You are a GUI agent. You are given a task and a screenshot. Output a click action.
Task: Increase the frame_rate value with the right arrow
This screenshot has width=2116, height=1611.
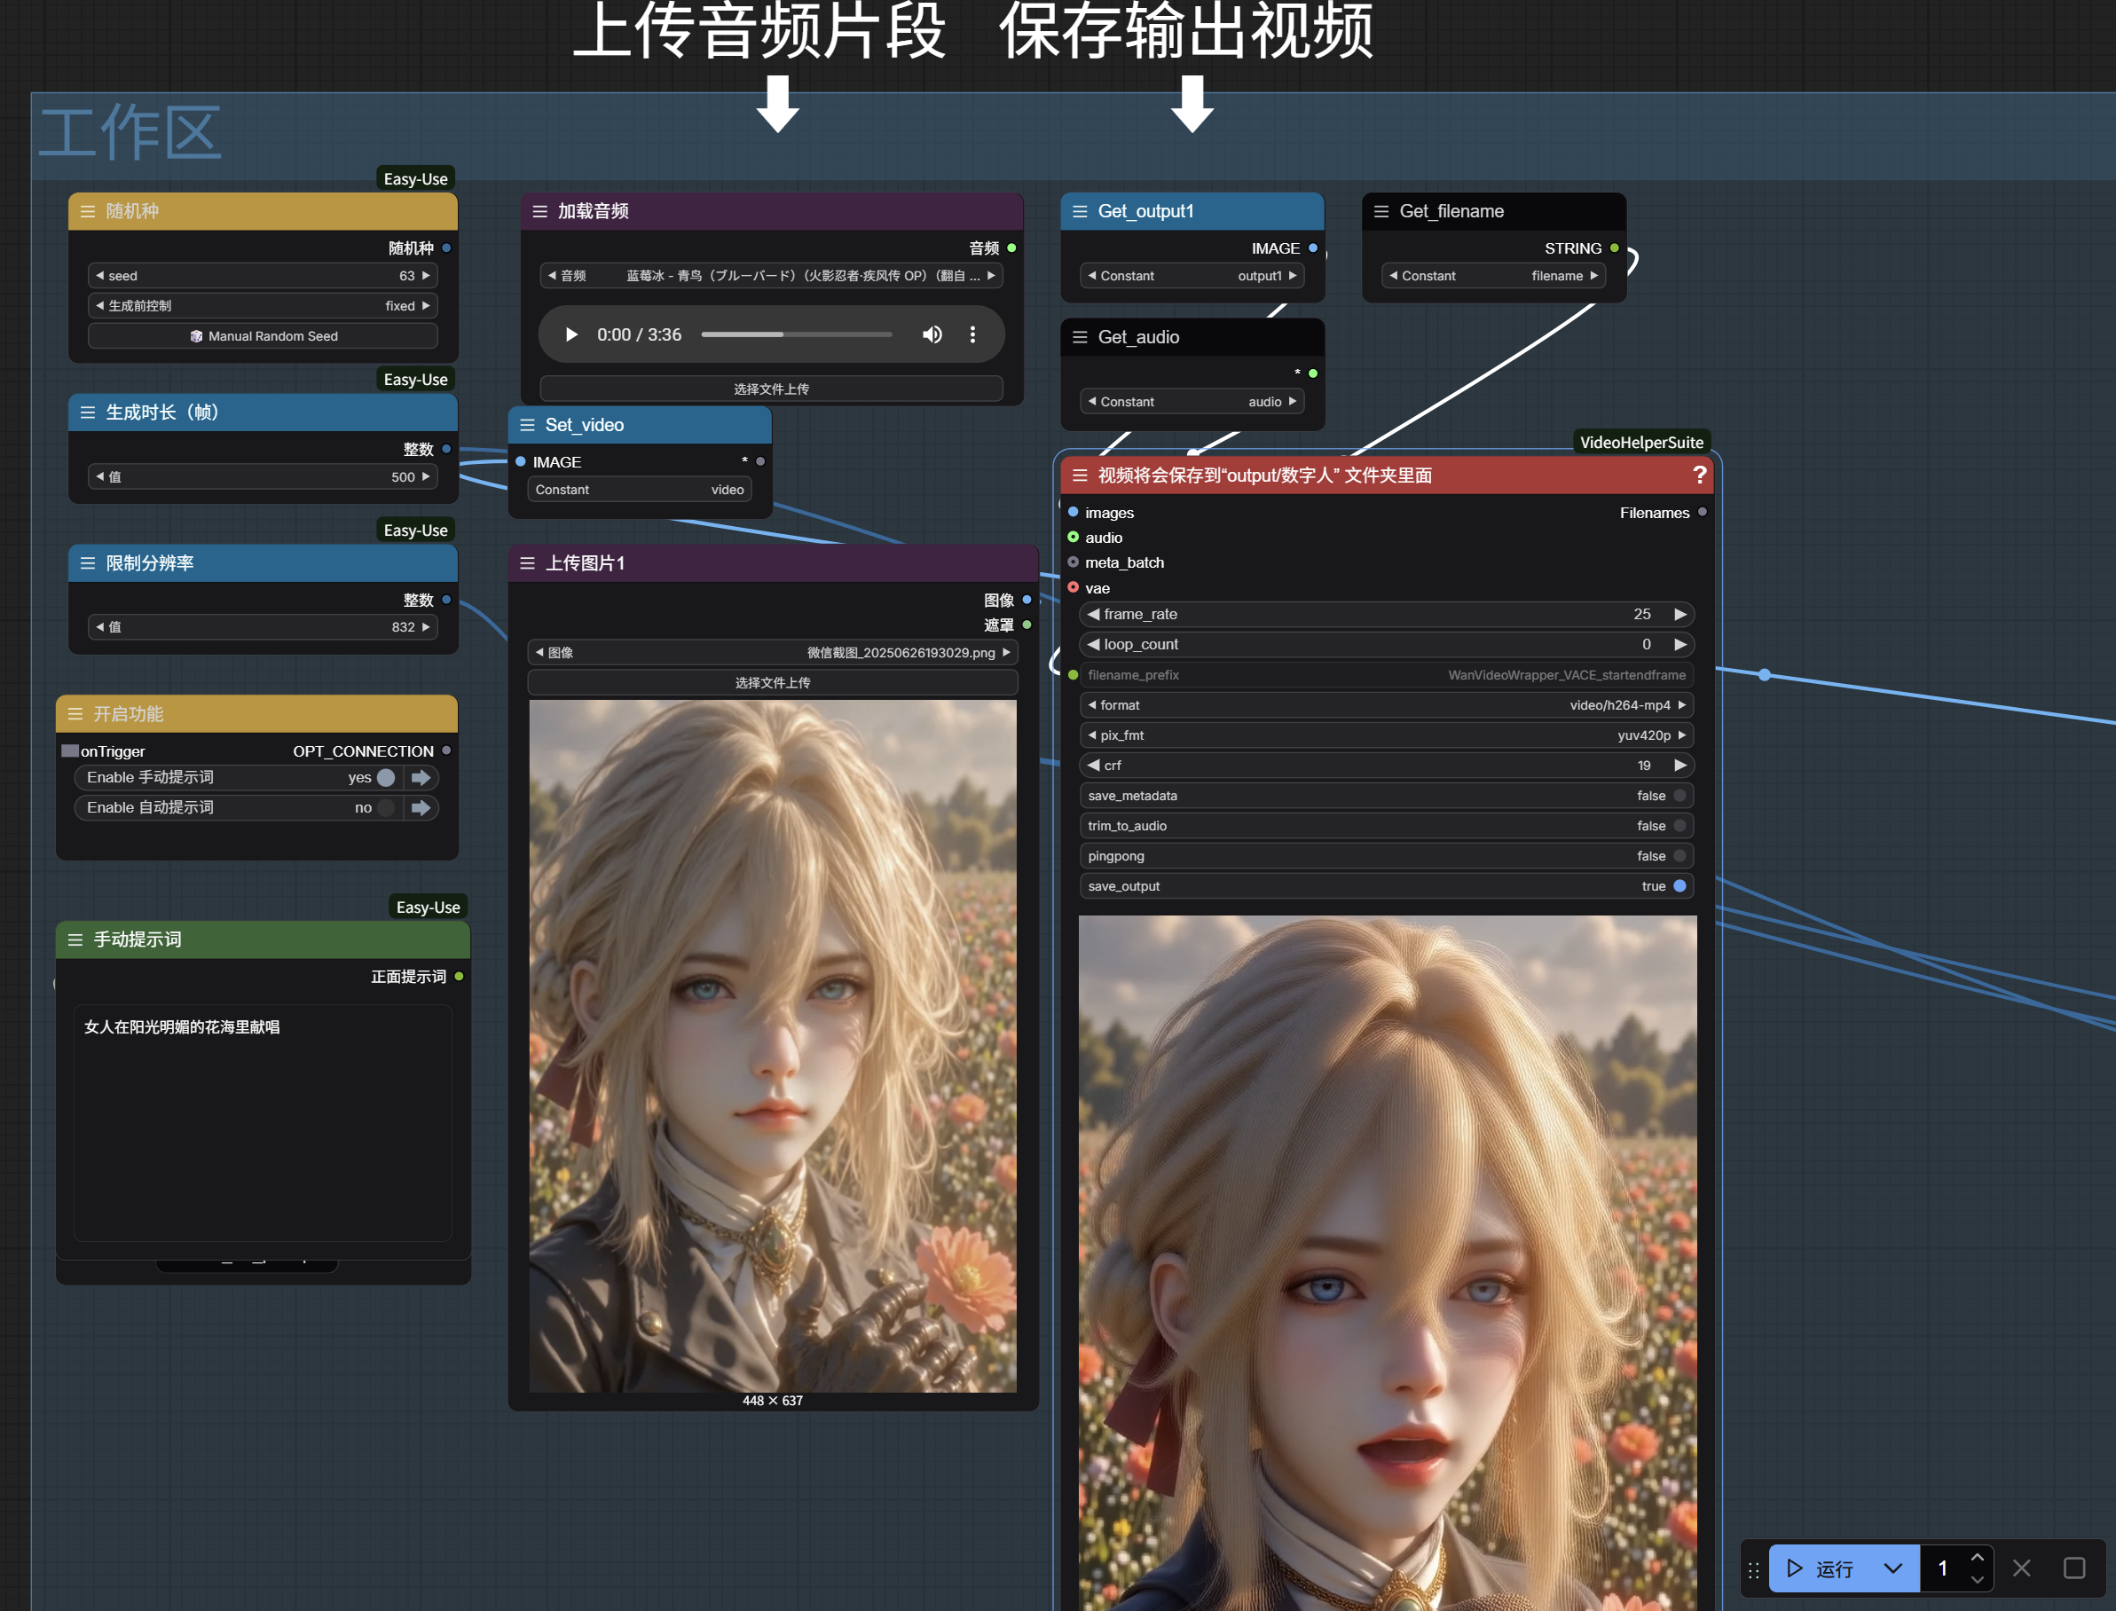[x=1679, y=614]
